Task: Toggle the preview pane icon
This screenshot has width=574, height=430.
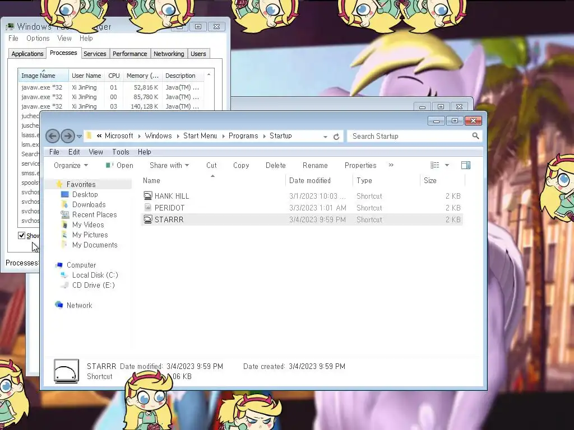Action: pos(466,165)
